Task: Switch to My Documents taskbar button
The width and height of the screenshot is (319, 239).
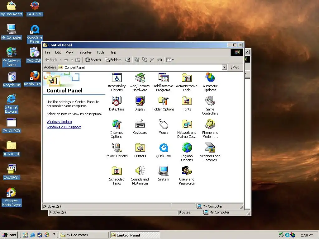Action: [x=84, y=235]
